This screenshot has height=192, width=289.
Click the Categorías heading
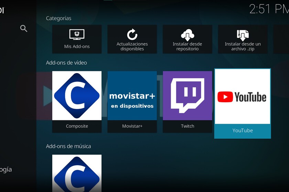click(58, 19)
